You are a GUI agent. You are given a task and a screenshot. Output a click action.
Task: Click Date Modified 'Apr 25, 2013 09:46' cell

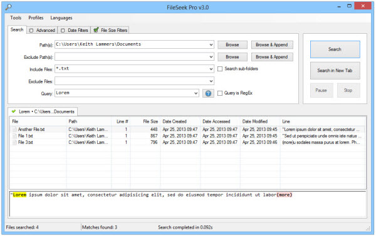pyautogui.click(x=259, y=142)
